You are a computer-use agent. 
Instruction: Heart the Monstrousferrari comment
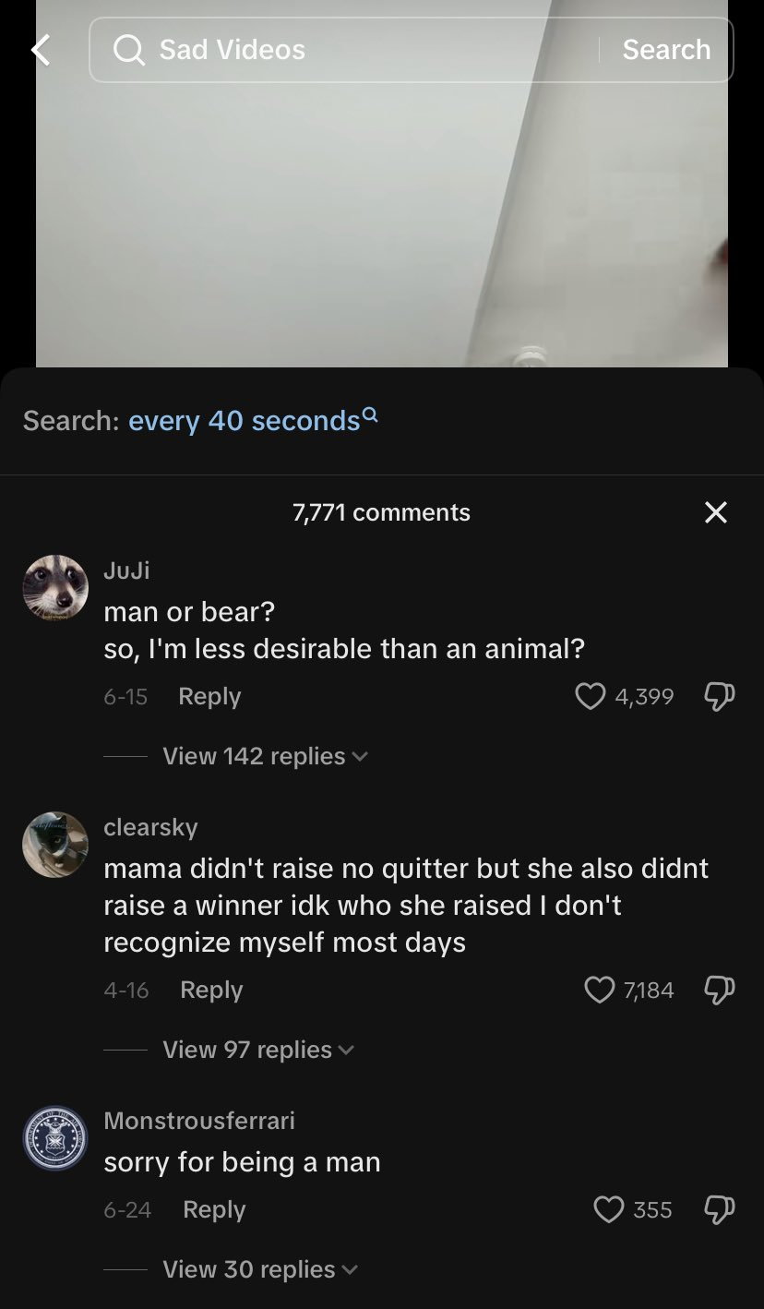[x=608, y=1209]
